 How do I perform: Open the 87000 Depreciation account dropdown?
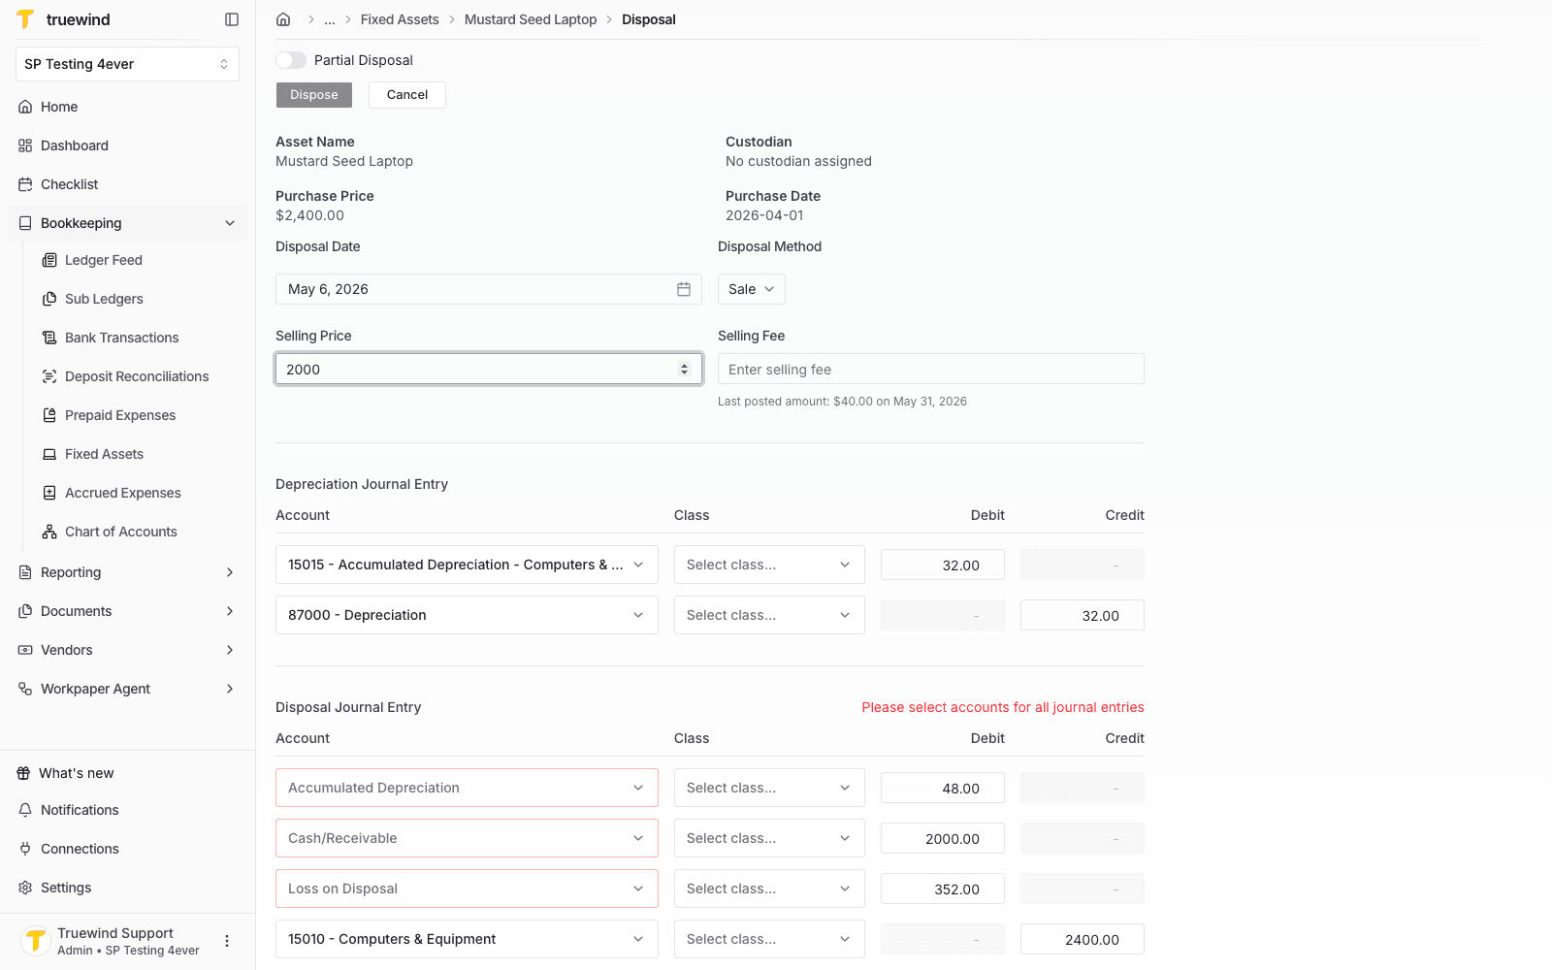click(467, 615)
